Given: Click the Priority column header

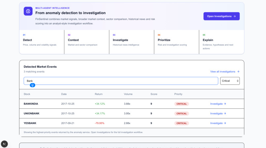Looking at the screenshot, I should tap(178, 94).
